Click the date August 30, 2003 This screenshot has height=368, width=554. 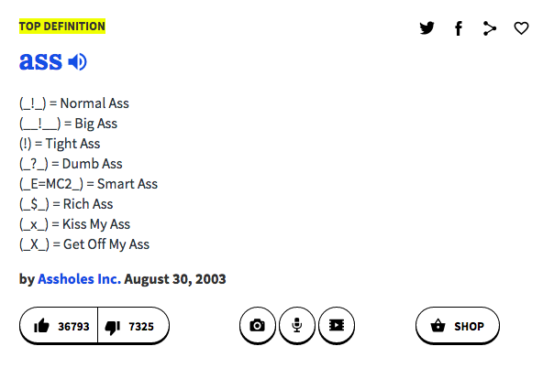coord(175,279)
